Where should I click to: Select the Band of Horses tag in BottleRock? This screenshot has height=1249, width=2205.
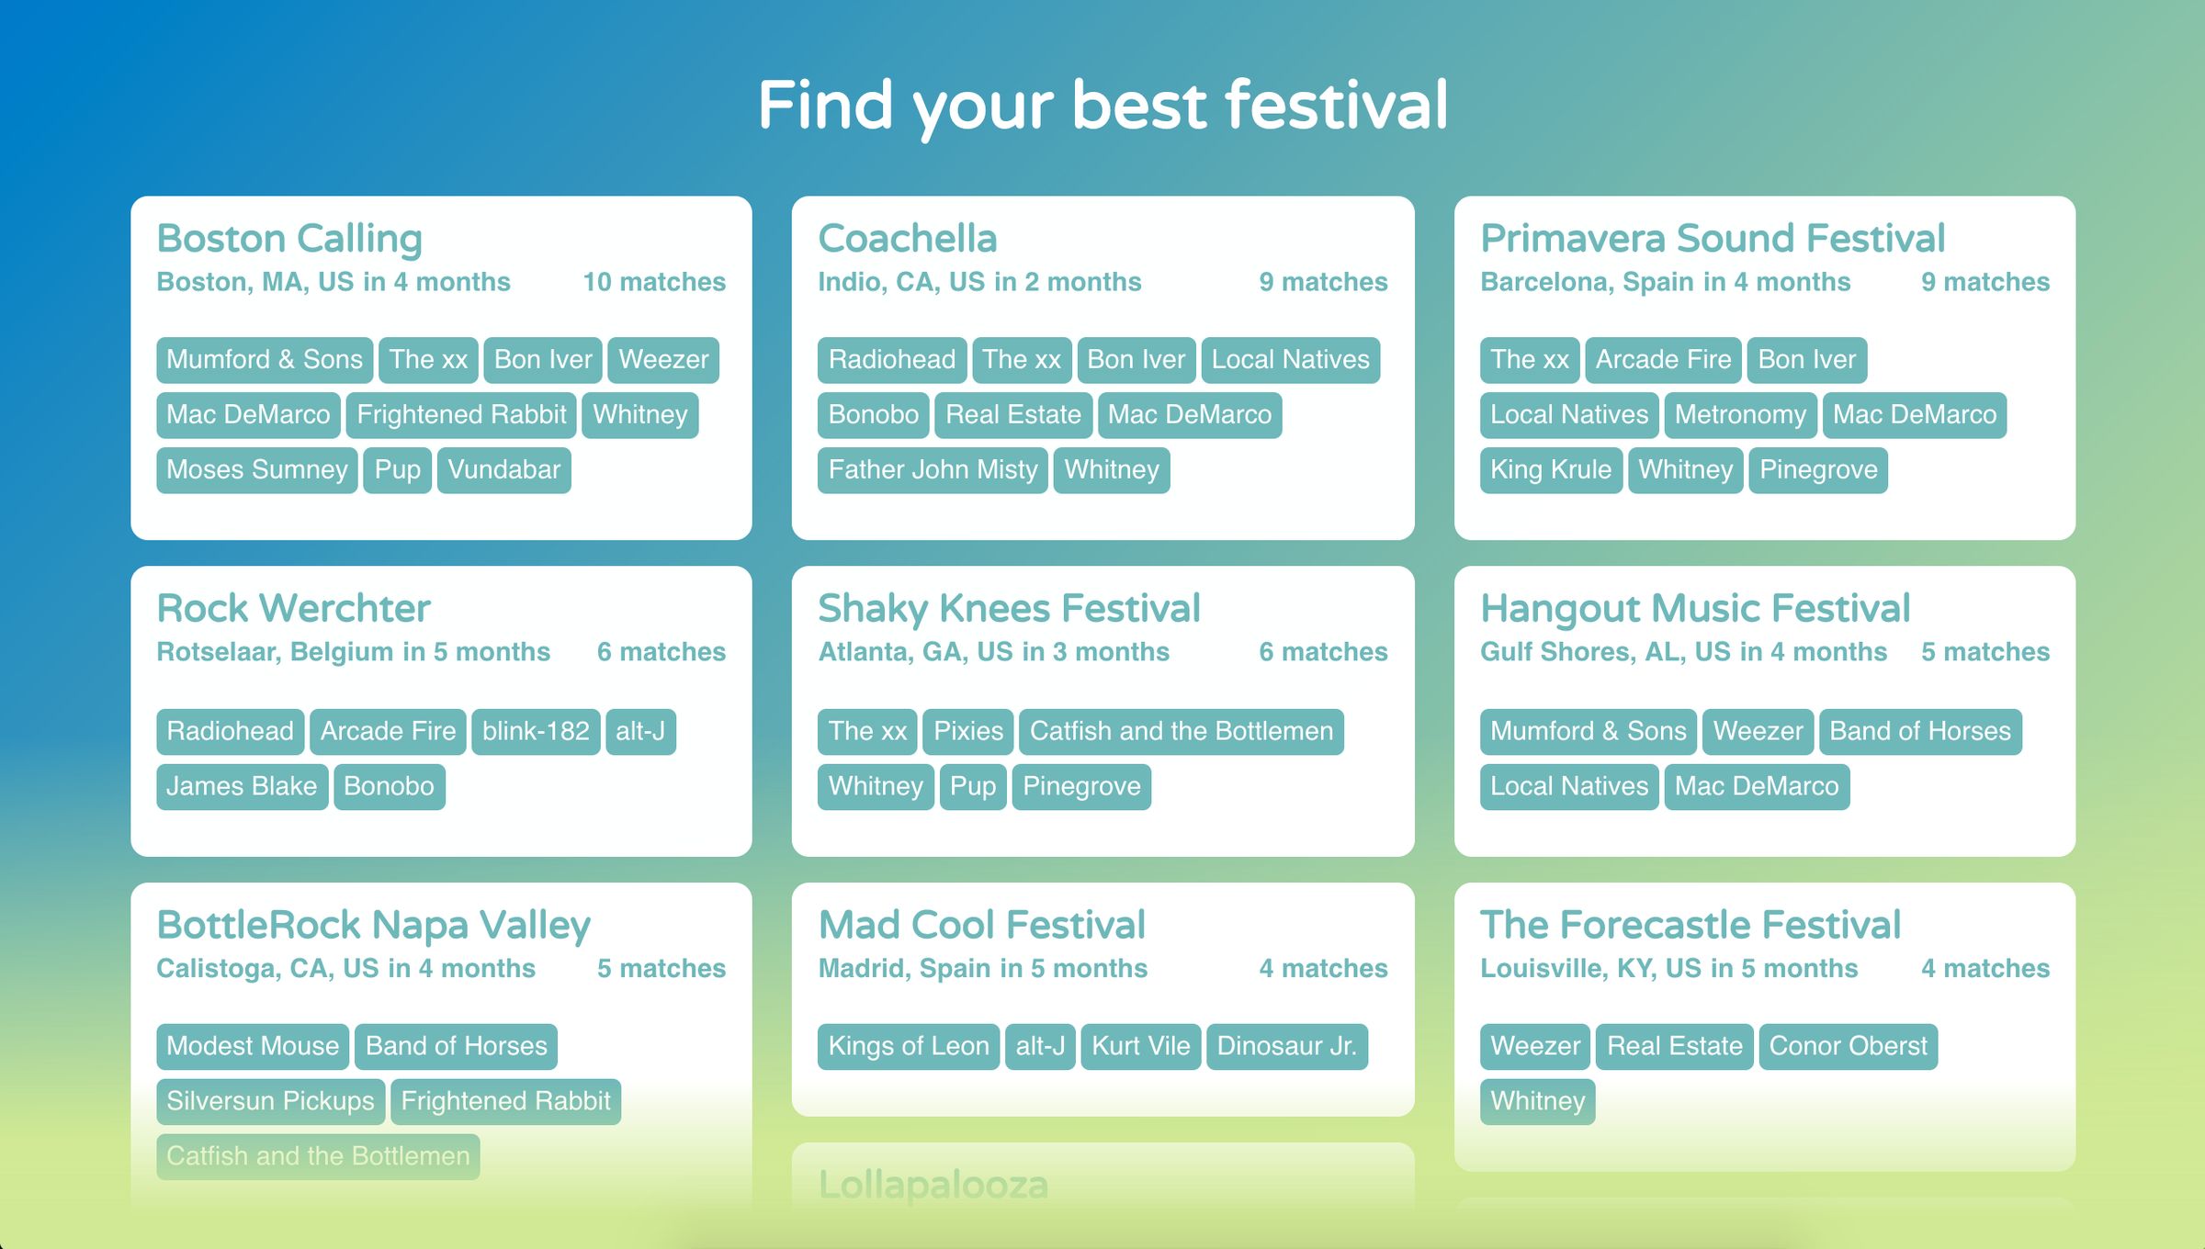pyautogui.click(x=455, y=1046)
